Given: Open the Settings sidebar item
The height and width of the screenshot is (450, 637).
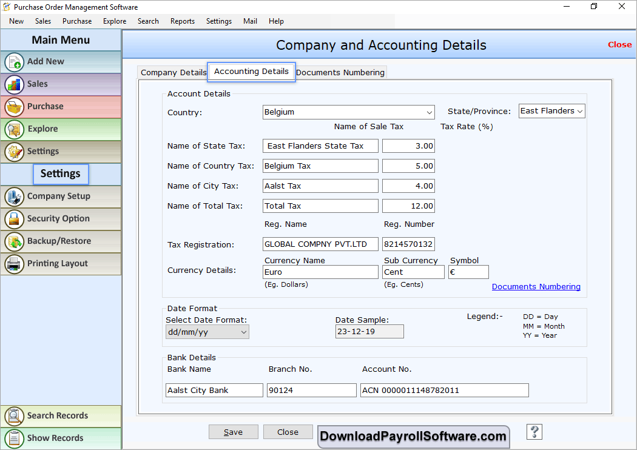Looking at the screenshot, I should coord(61,152).
